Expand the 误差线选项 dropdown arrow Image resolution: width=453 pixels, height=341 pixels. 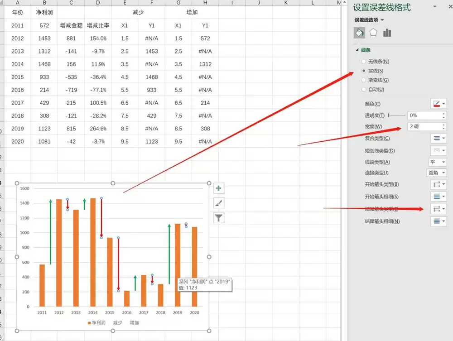pyautogui.click(x=382, y=20)
